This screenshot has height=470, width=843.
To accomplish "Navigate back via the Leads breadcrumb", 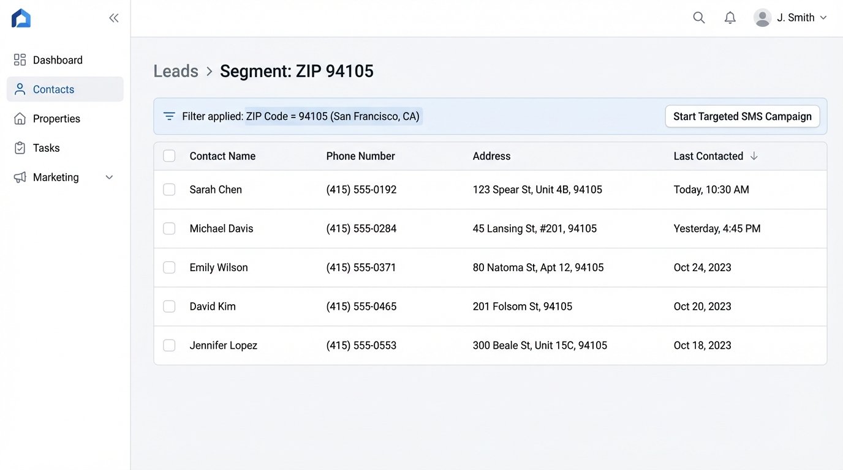I will [x=175, y=70].
